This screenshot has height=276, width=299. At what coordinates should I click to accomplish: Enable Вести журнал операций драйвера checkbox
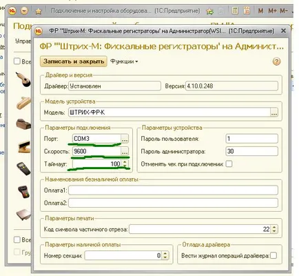pos(274,255)
